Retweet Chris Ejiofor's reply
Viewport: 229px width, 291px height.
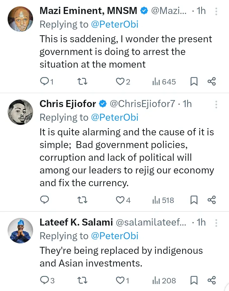83,200
